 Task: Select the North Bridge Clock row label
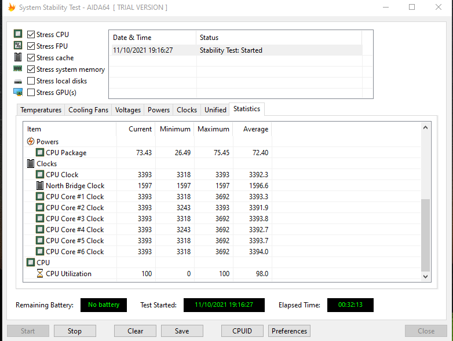pyautogui.click(x=75, y=185)
